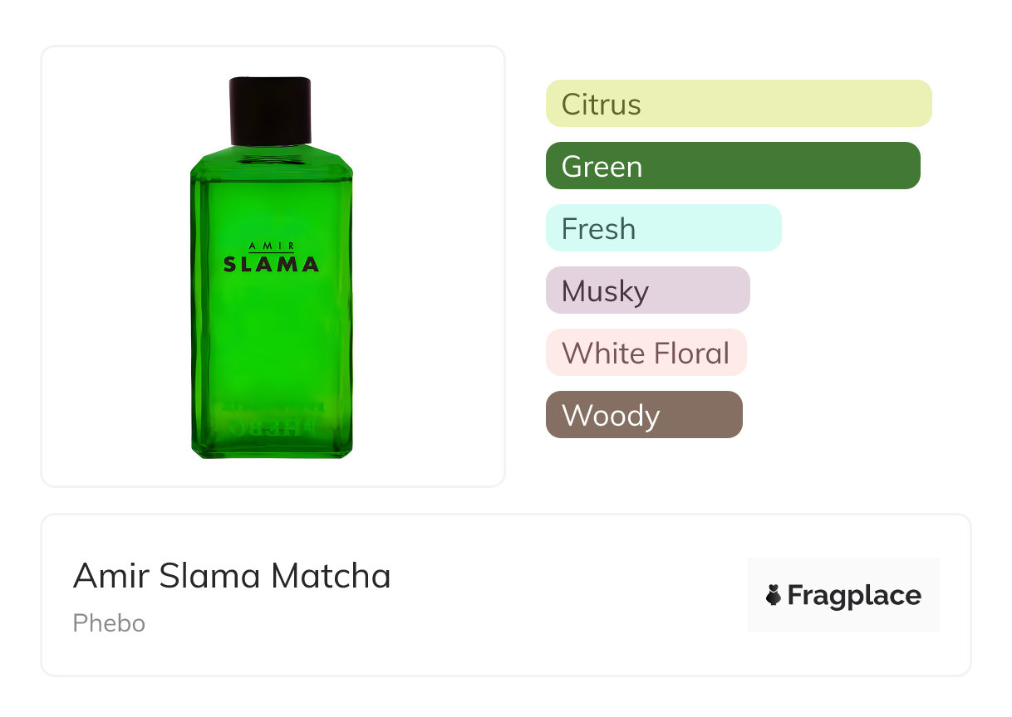
Task: Click the White Floral label text
Action: point(645,354)
